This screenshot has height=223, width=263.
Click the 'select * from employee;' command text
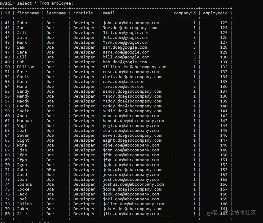click(x=45, y=3)
